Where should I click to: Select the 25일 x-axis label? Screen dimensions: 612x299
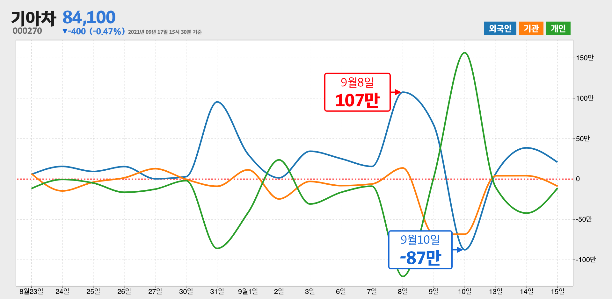click(93, 291)
